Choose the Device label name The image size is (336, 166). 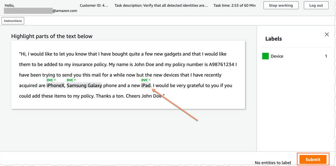277,56
